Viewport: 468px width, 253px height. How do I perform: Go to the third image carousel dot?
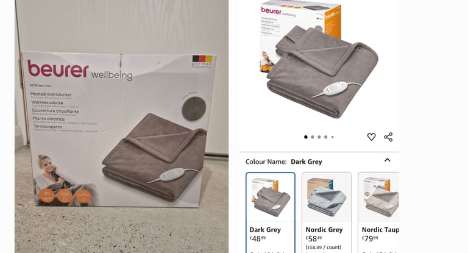coord(319,137)
